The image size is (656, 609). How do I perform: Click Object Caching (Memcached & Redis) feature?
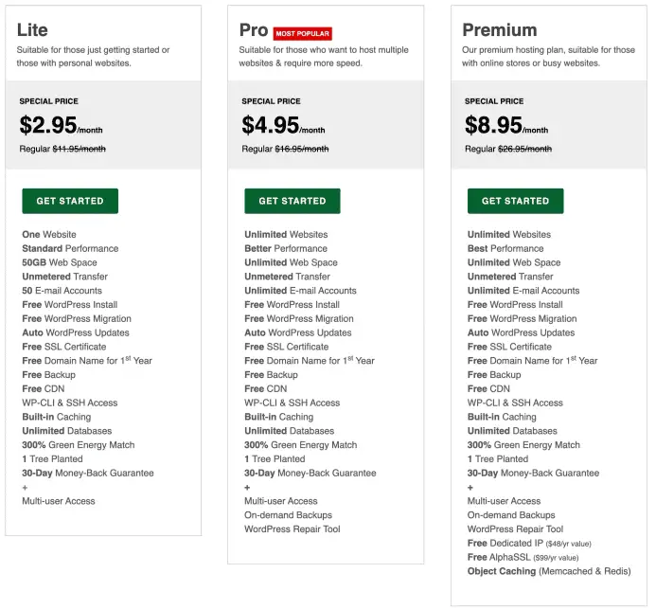click(x=549, y=571)
